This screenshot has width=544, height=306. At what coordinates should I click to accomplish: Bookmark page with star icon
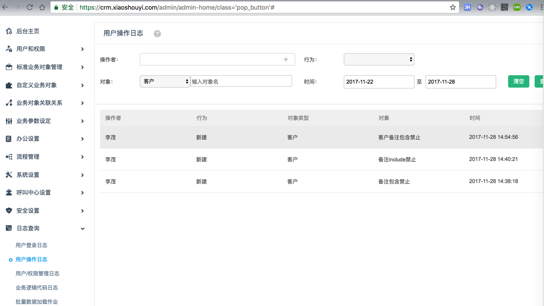coord(453,8)
